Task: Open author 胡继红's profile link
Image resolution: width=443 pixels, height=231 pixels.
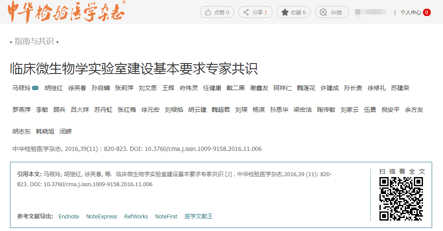Action: pyautogui.click(x=54, y=88)
